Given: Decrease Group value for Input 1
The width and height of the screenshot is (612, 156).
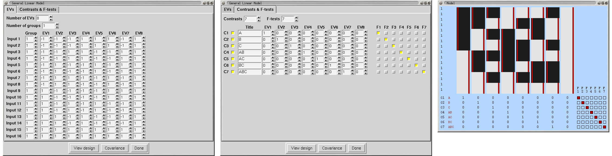Looking at the screenshot, I should tap(36, 40).
